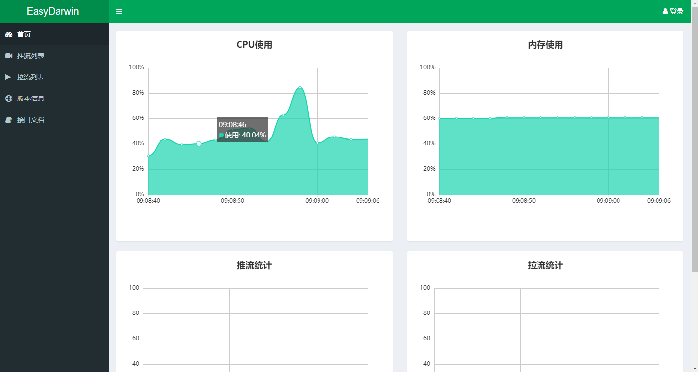This screenshot has height=372, width=698.
Task: Click the camera icon next to 推流列表
Action: 9,55
